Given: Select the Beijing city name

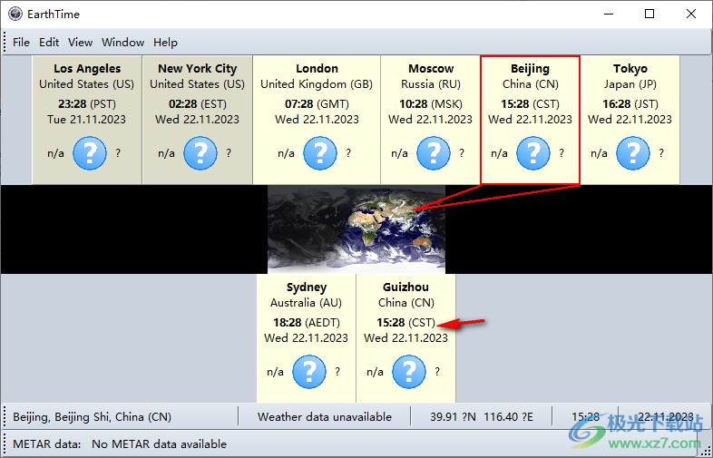Looking at the screenshot, I should point(530,69).
